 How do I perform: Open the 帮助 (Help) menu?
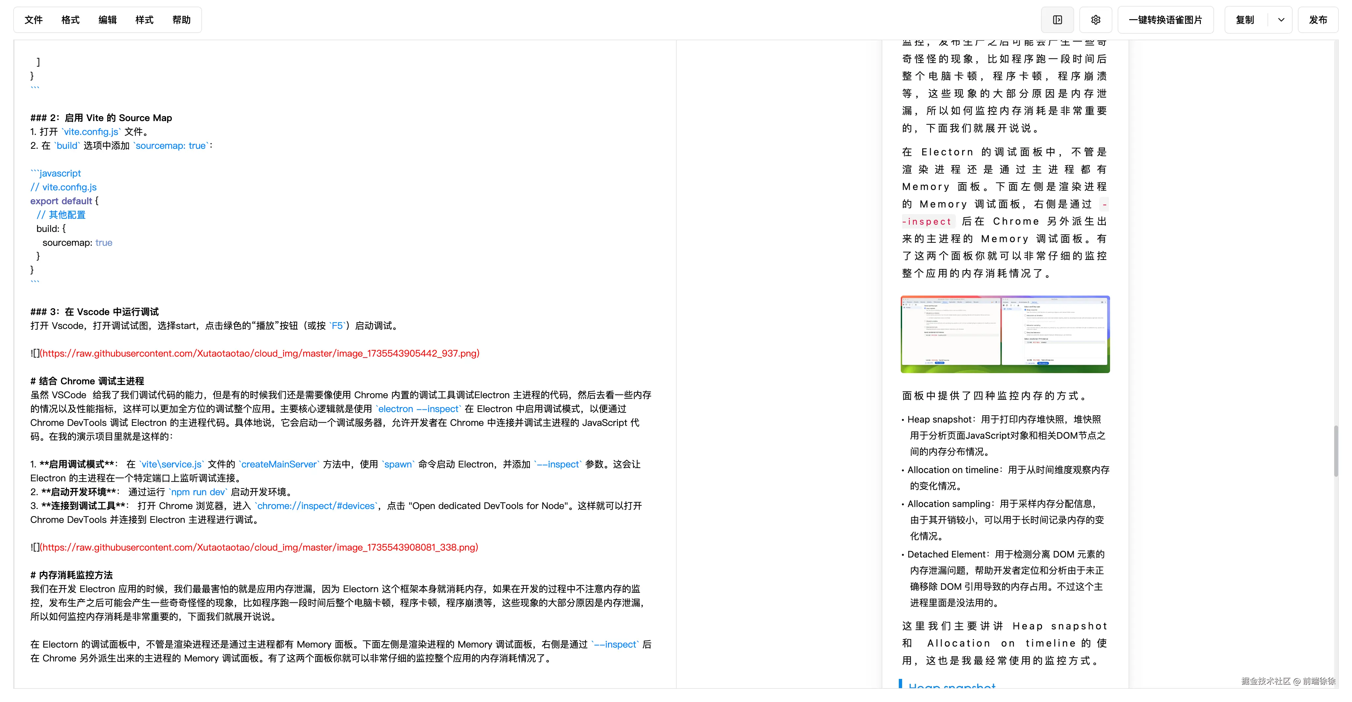(181, 20)
